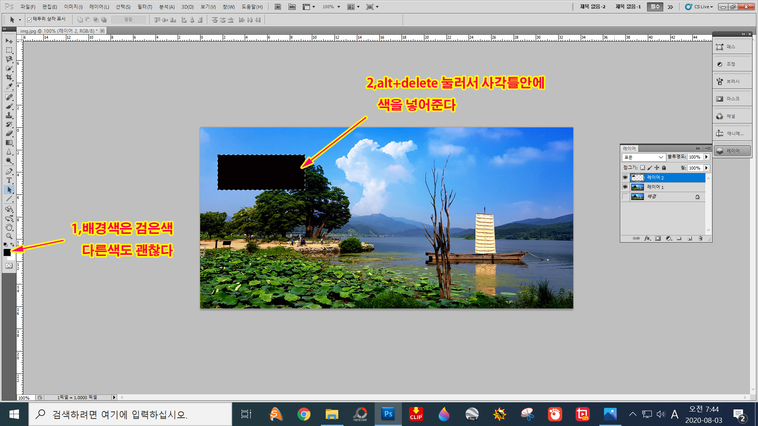Click the delete layer trash icon
Viewport: 758px width, 426px height.
click(700, 238)
